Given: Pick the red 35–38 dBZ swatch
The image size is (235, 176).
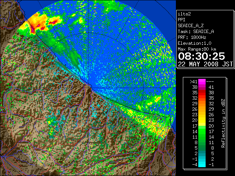Looking at the screenshot, I should coord(202,93).
